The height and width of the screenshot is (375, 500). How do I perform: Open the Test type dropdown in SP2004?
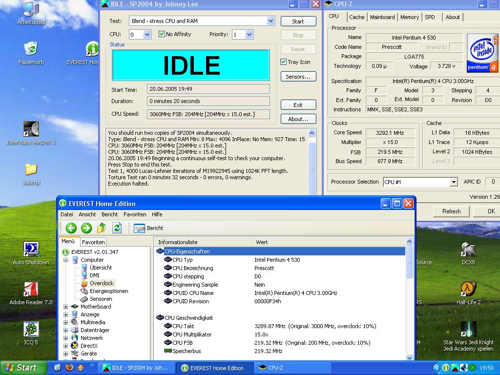pyautogui.click(x=271, y=21)
